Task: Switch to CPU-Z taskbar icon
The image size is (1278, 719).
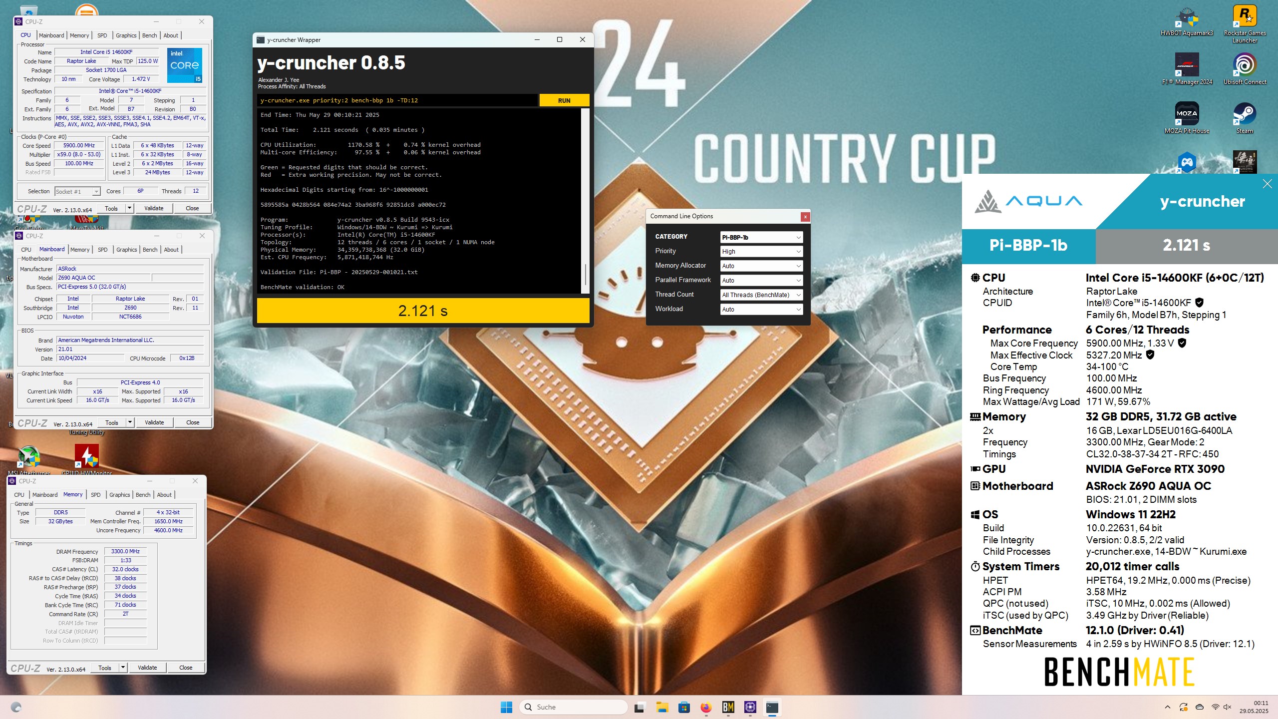Action: [x=750, y=707]
